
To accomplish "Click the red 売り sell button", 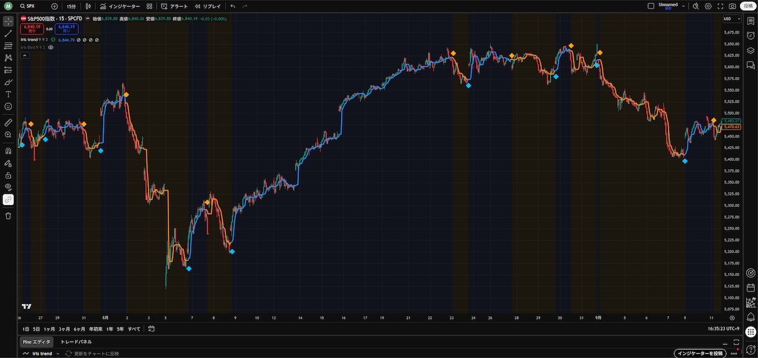I will tap(31, 29).
